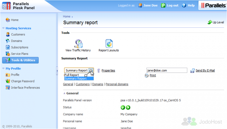Image resolution: width=227 pixels, height=129 pixels.
Task: Click the View Traffic History icon
Action: pyautogui.click(x=78, y=43)
